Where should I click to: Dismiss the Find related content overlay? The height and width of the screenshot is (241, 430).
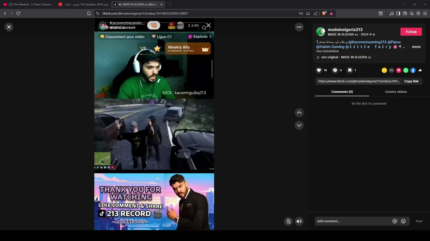click(x=208, y=25)
